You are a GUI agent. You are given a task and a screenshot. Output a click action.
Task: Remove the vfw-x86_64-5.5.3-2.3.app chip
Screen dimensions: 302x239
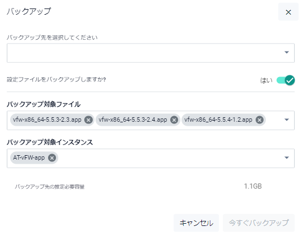[x=88, y=120]
